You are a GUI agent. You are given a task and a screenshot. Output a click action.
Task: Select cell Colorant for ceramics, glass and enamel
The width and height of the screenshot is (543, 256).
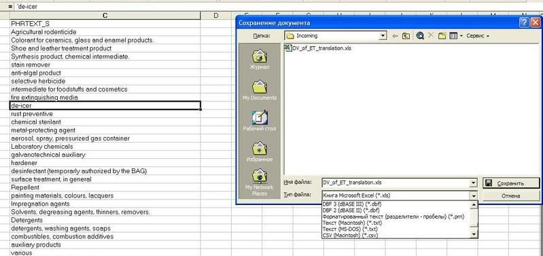(105, 40)
